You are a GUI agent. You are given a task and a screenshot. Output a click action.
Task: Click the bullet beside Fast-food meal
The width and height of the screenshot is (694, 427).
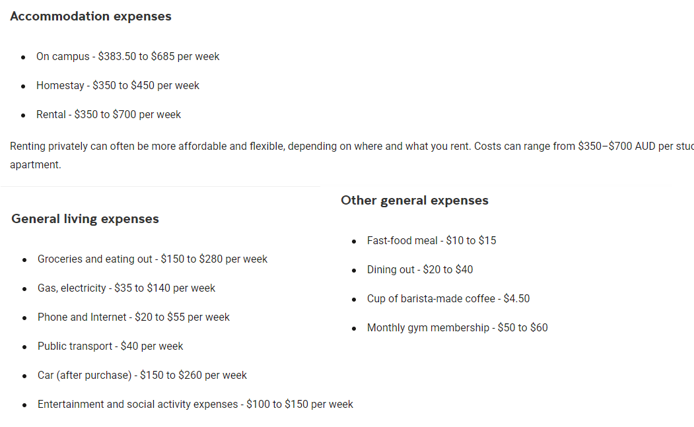click(x=354, y=242)
